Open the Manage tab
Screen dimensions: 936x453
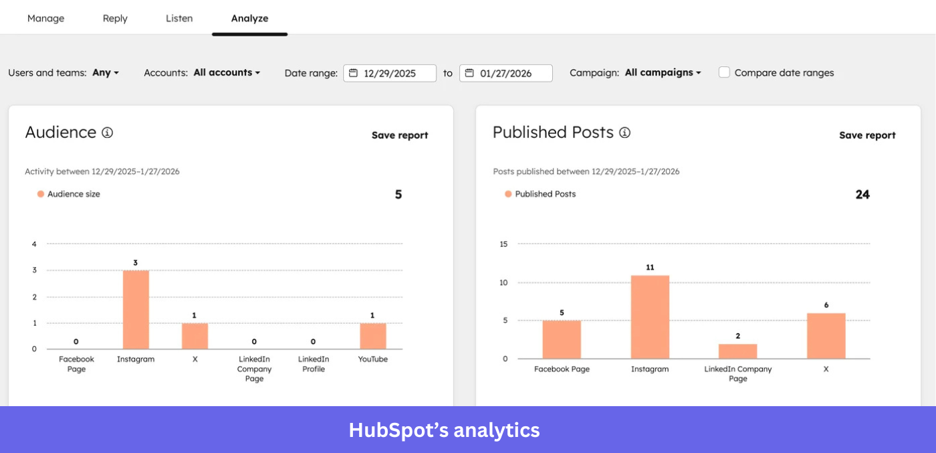(45, 18)
